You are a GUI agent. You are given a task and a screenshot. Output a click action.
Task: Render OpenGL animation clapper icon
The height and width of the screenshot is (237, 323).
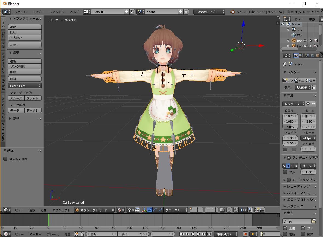(x=262, y=210)
